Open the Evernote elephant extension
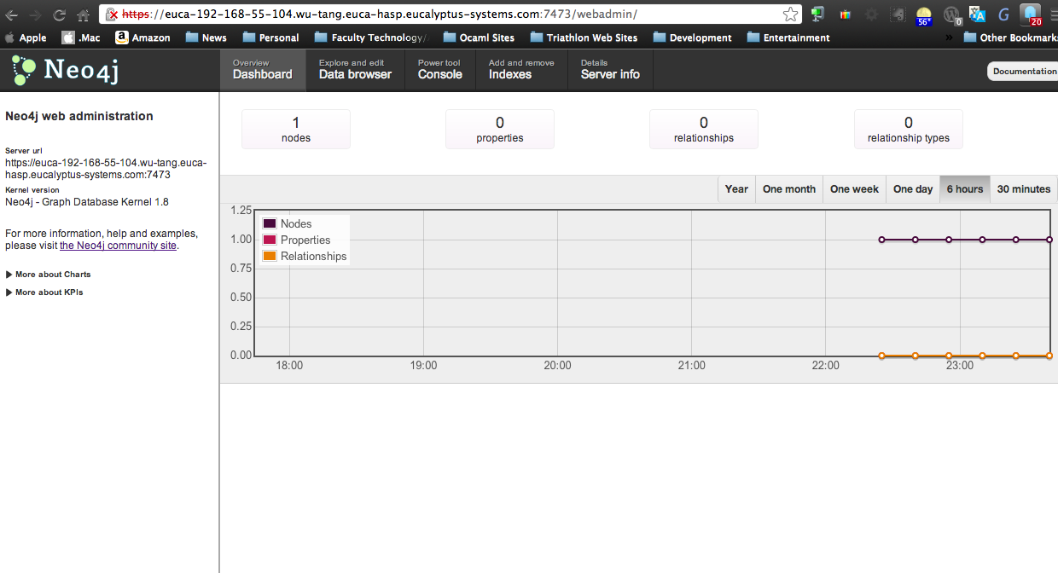The image size is (1058, 573). [898, 14]
